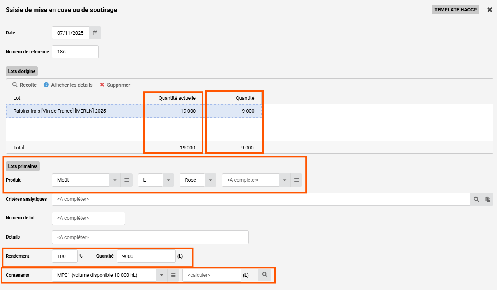Image resolution: width=497 pixels, height=290 pixels.
Task: Expand the Moût product dropdown
Action: point(115,180)
